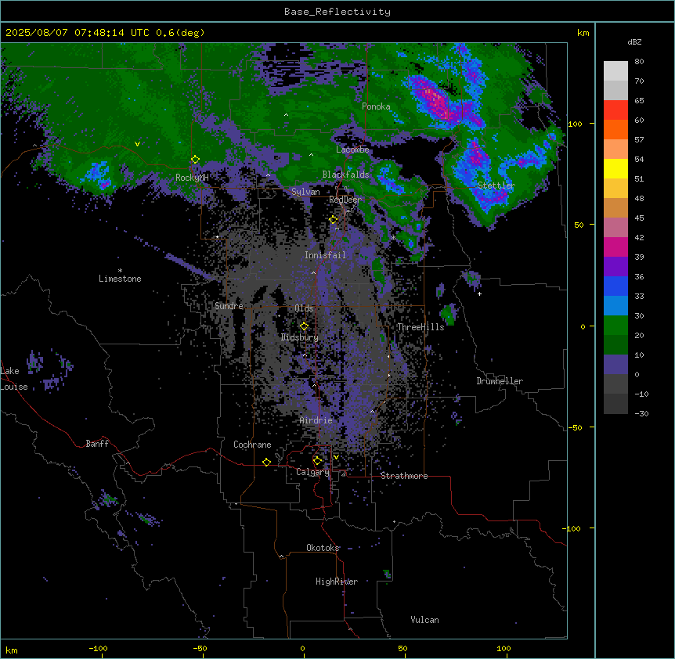This screenshot has width=675, height=659.
Task: Select the pink 42-45 dBZ legend swatch
Action: [615, 228]
